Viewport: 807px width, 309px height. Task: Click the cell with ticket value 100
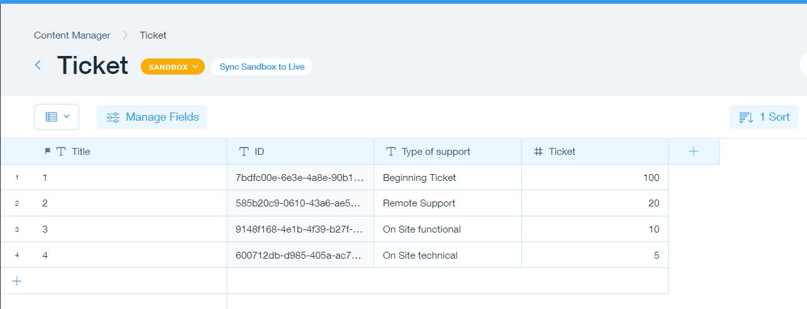pos(595,178)
